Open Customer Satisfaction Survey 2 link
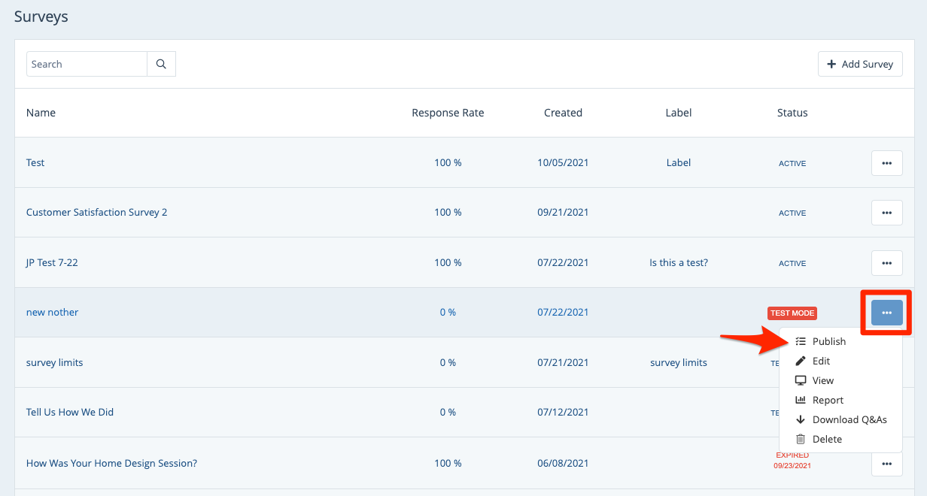The width and height of the screenshot is (927, 496). 96,212
